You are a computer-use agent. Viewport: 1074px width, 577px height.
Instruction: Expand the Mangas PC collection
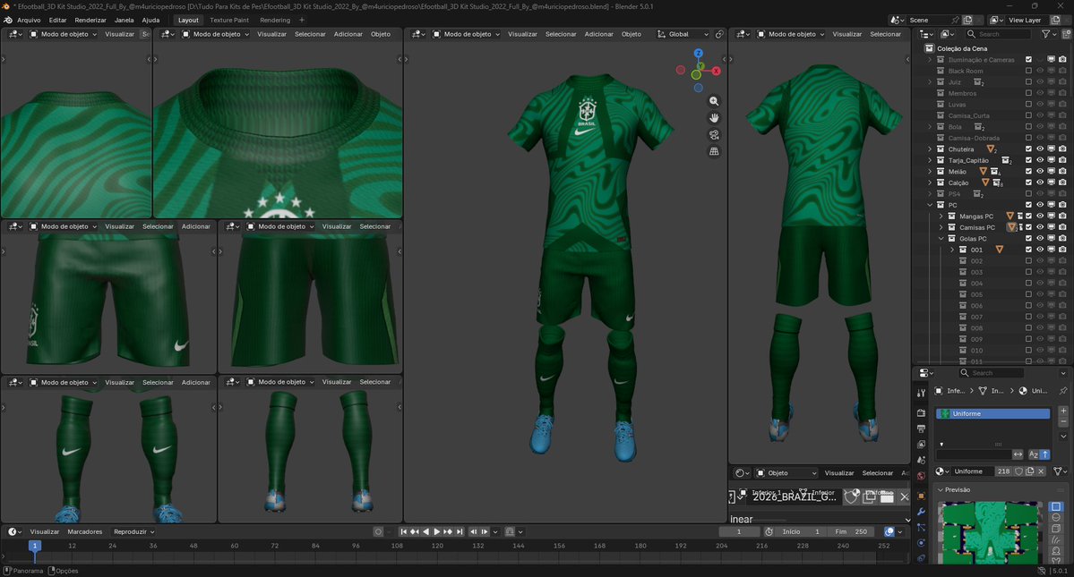tap(941, 216)
